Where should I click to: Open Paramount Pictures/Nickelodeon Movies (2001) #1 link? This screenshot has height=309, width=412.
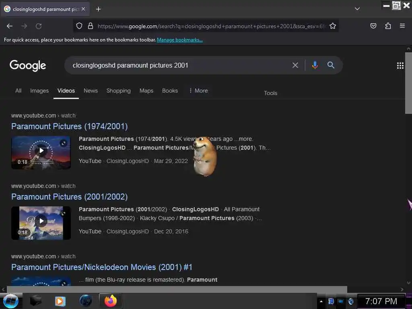(102, 267)
